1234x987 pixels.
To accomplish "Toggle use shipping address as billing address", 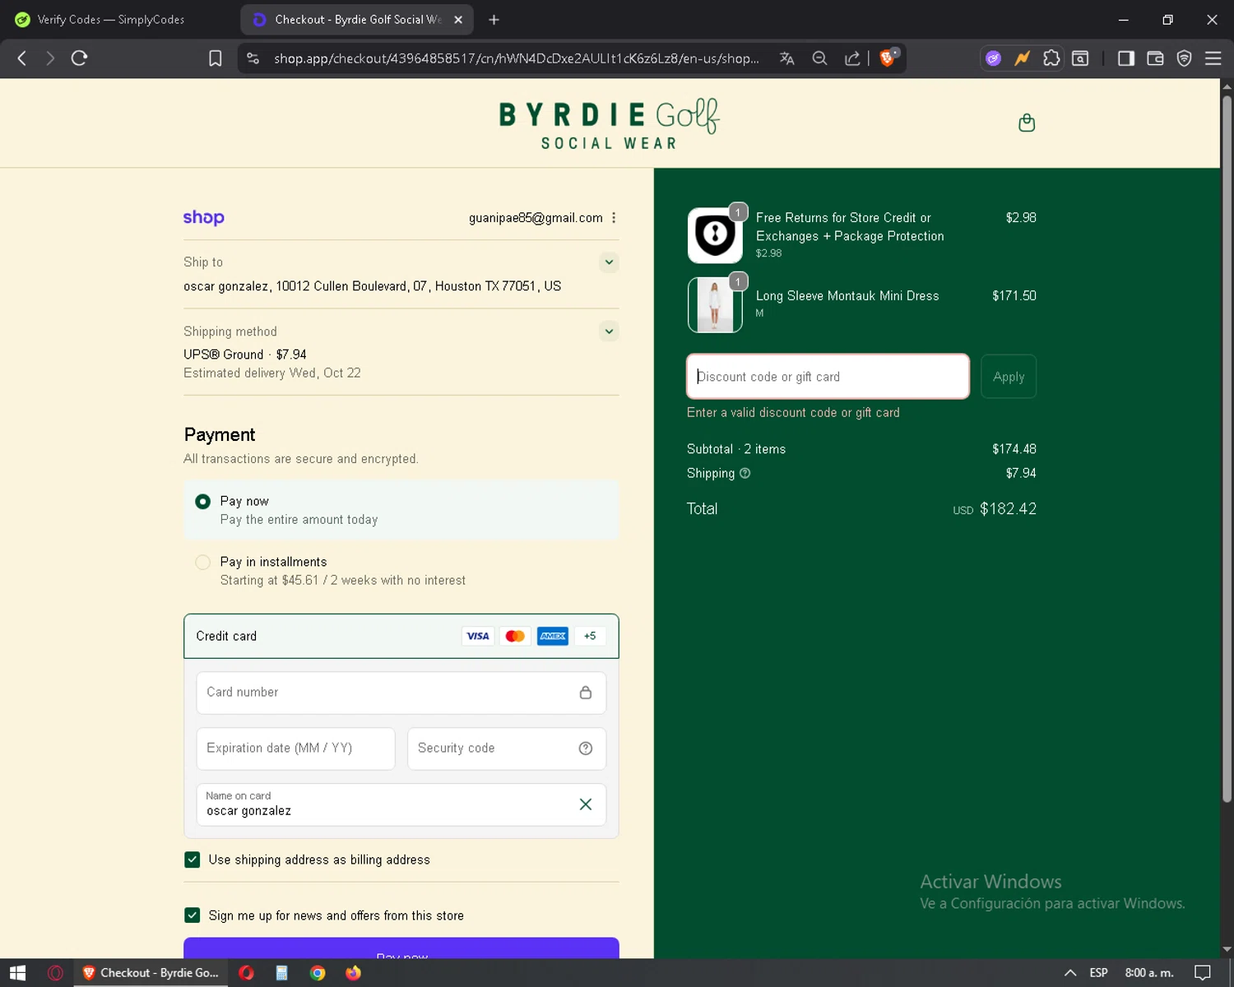I will click(193, 860).
